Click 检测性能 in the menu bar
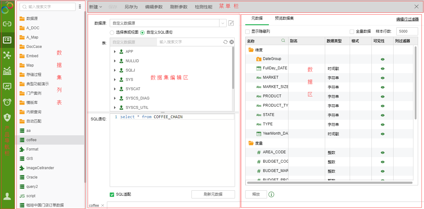Screen dimensions: 424x209 (x=204, y=7)
